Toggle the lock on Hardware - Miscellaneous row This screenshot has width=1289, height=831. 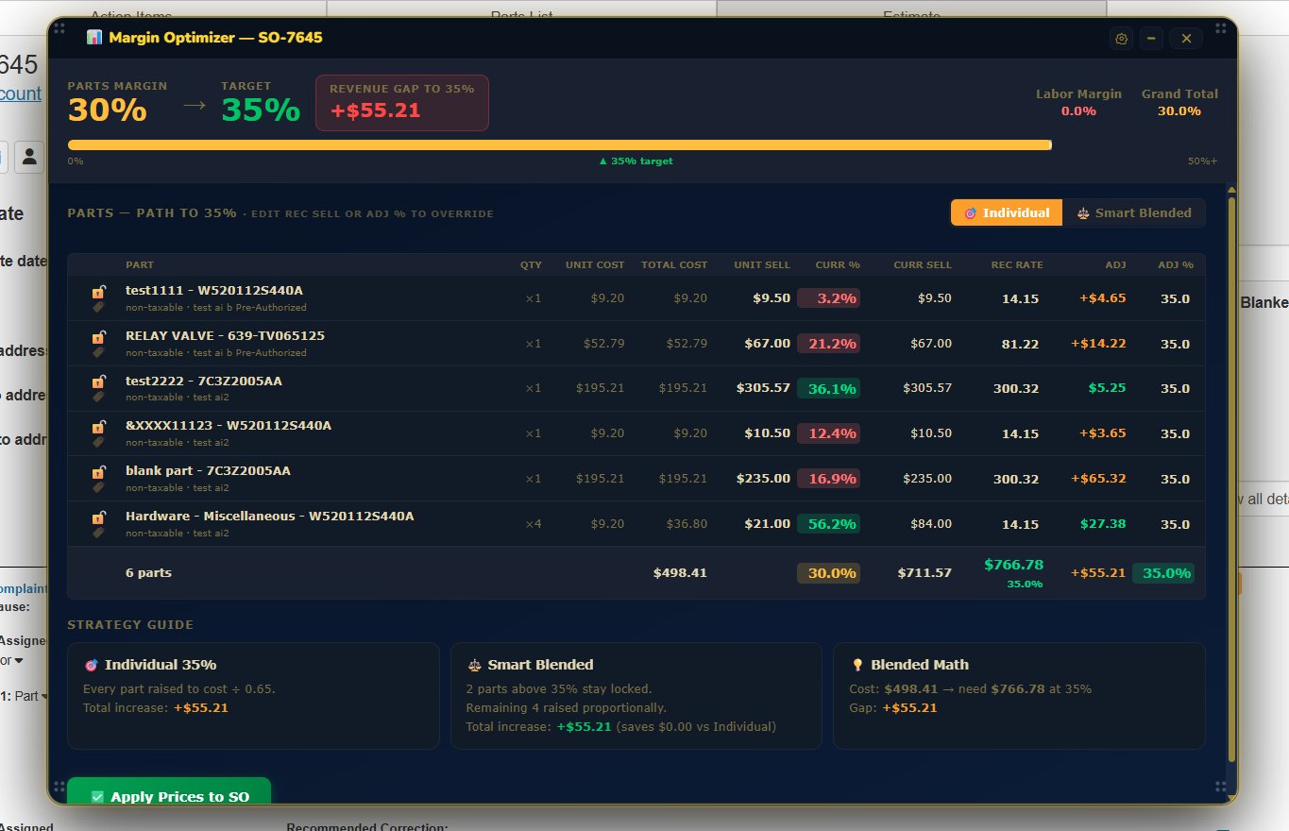point(98,517)
